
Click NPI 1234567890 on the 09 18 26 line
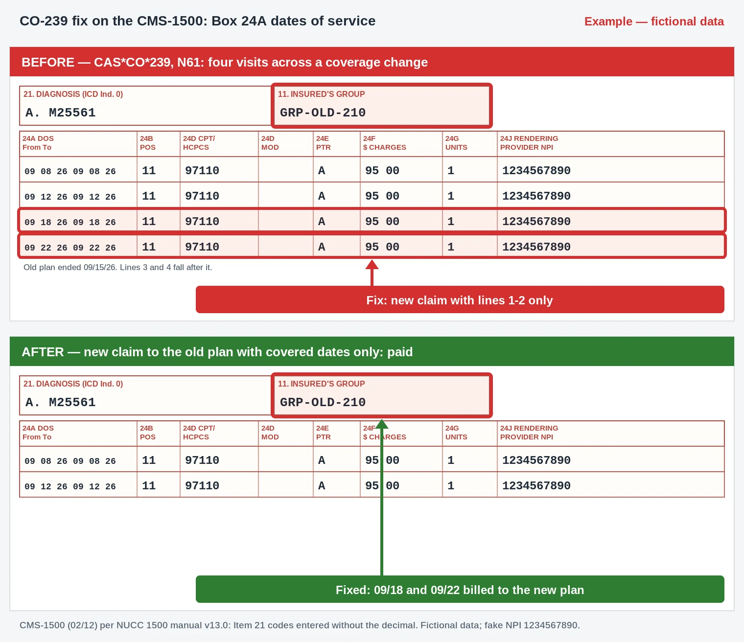pyautogui.click(x=536, y=221)
